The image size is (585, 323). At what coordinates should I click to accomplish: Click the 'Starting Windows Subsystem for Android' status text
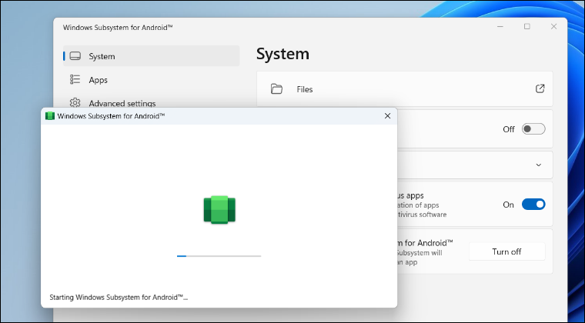click(x=119, y=298)
